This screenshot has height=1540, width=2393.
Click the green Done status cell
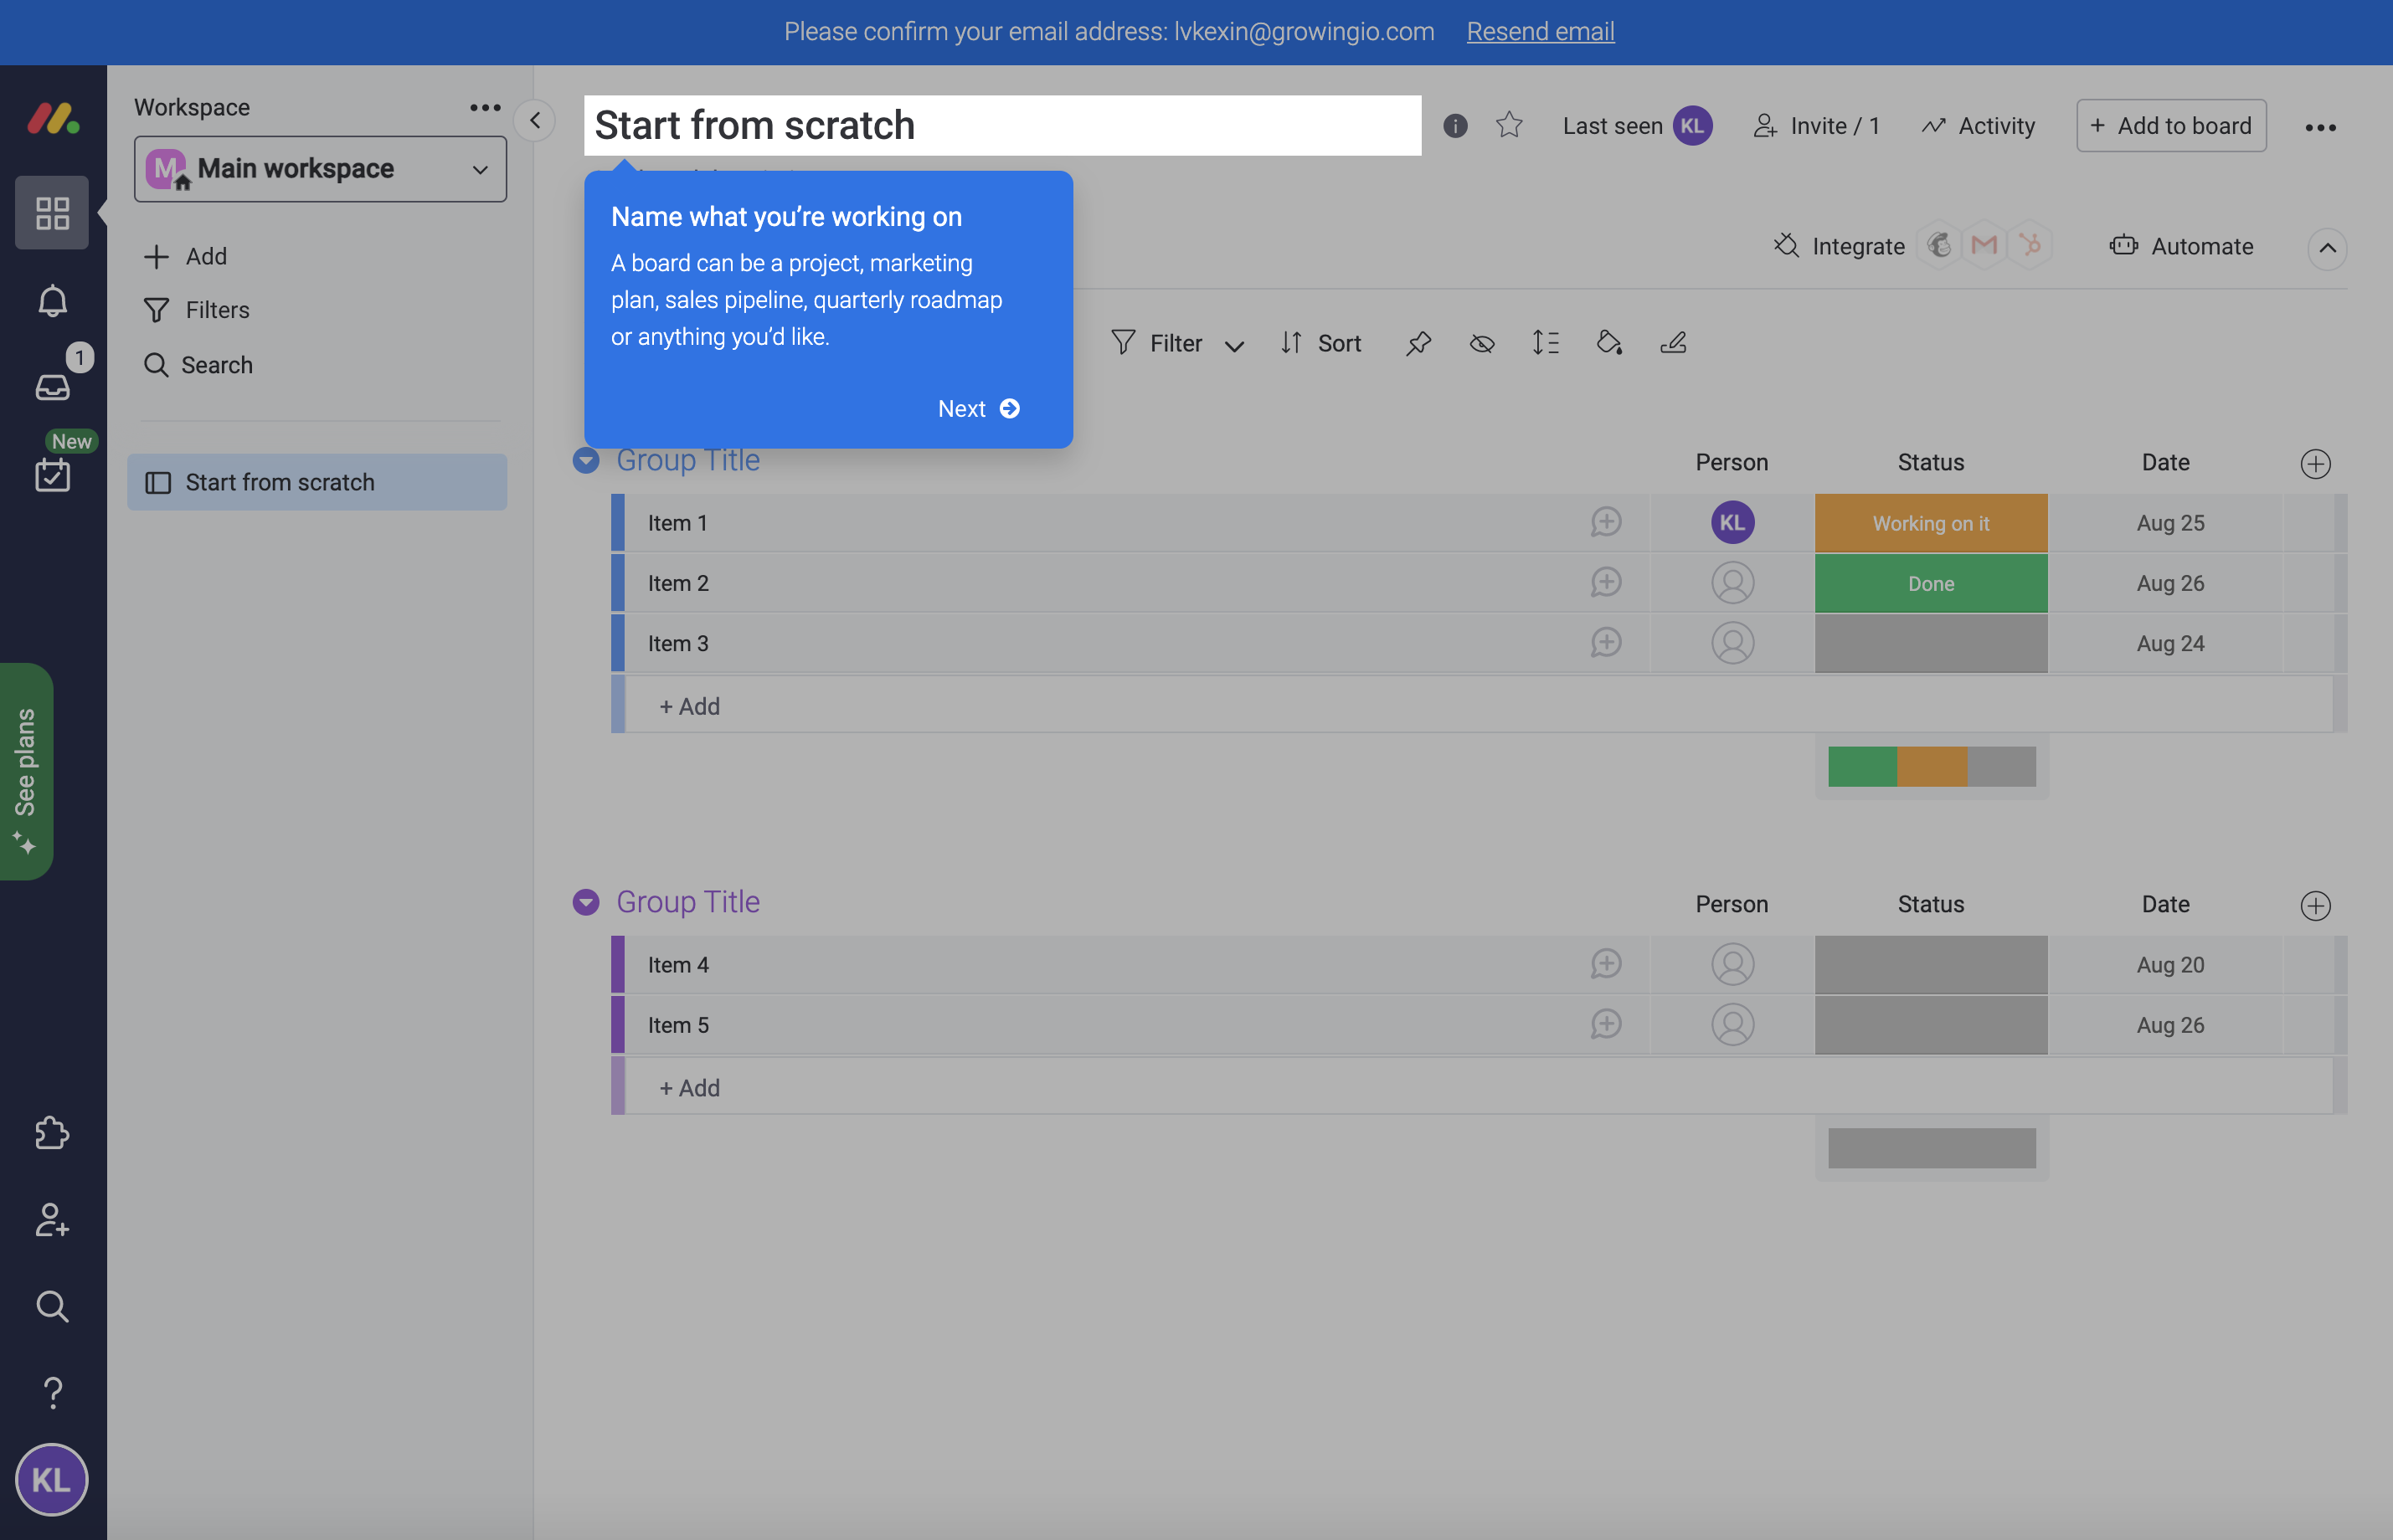point(1931,583)
